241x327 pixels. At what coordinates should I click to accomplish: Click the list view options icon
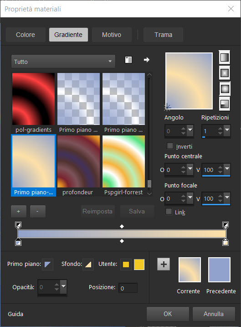click(128, 60)
